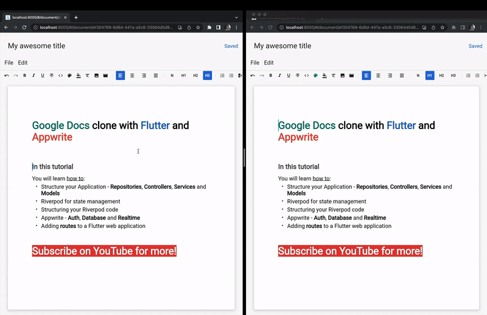Click the inline code icon in right window

tap(307, 76)
